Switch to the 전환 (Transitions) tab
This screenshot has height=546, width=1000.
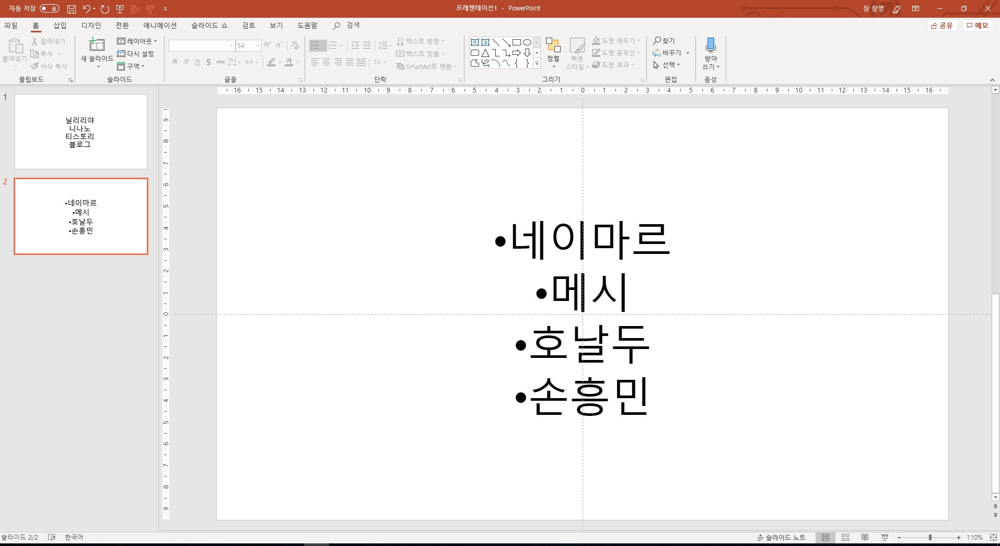coord(122,25)
